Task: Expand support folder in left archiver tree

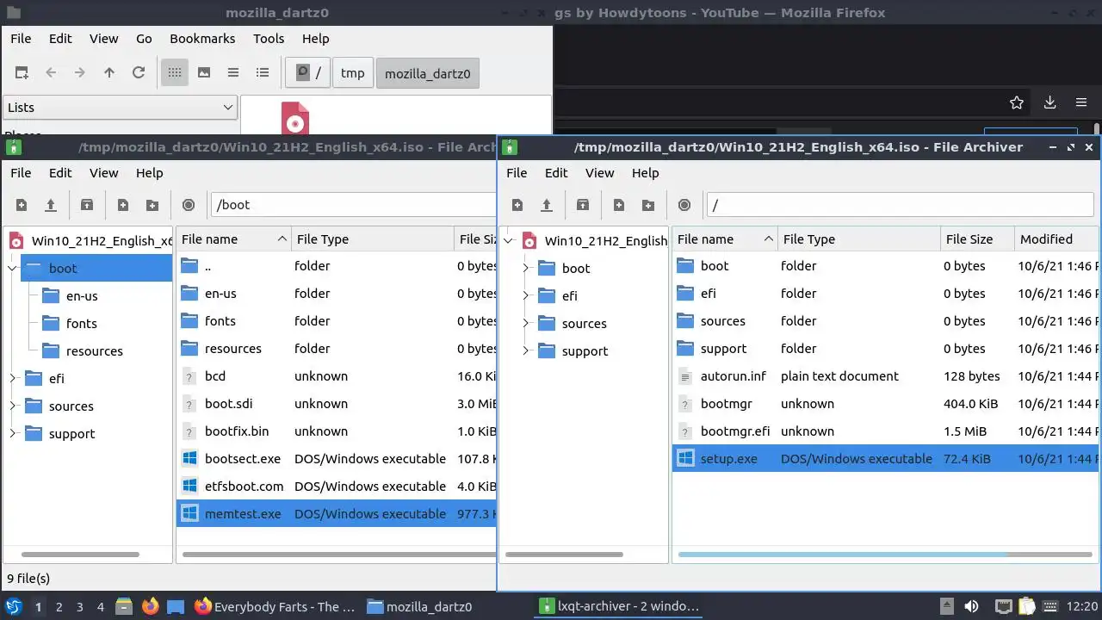Action: click(13, 433)
